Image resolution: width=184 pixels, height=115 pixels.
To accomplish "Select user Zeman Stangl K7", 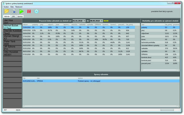I will 13,37.
